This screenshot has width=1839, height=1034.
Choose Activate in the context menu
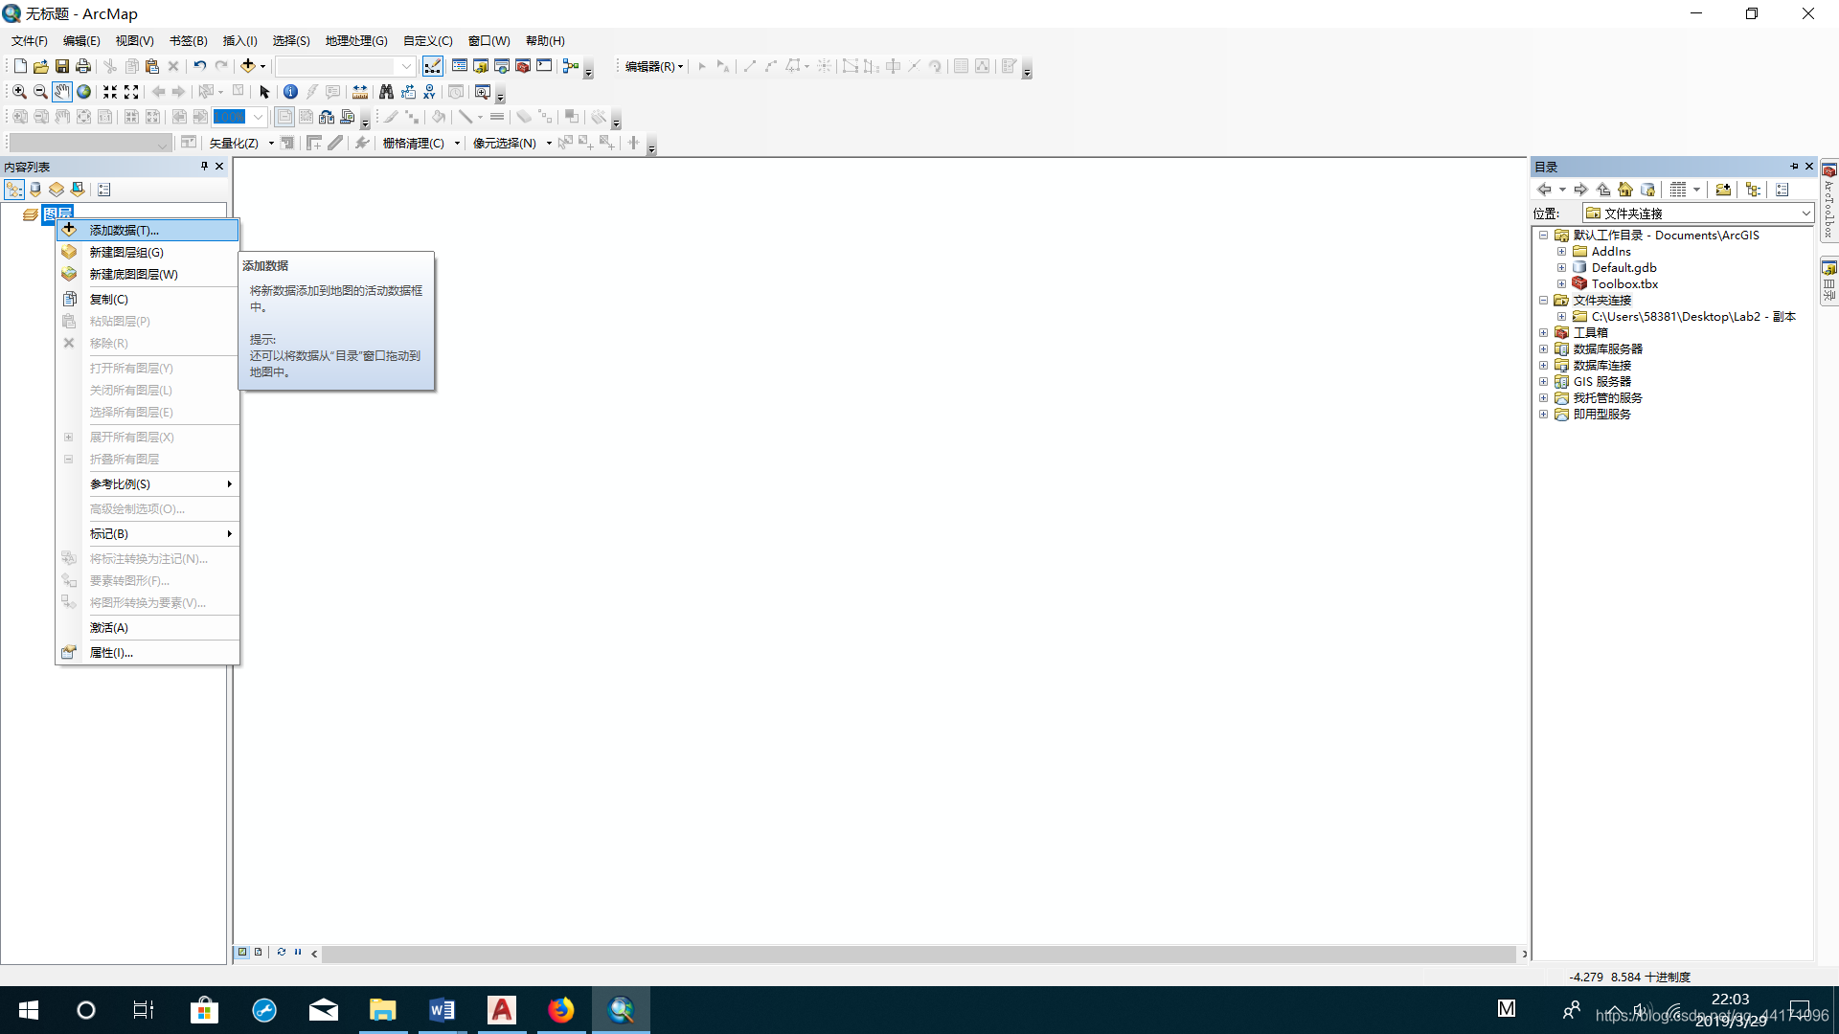148,627
